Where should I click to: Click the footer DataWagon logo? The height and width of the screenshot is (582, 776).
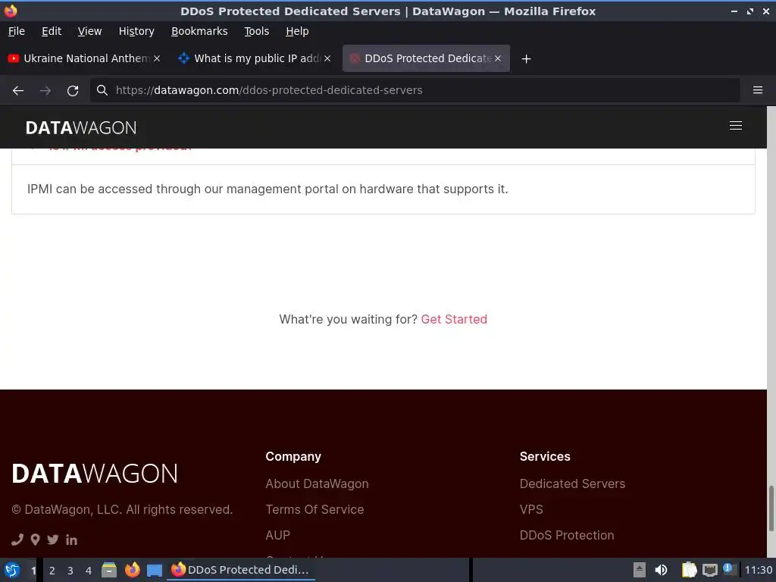95,474
